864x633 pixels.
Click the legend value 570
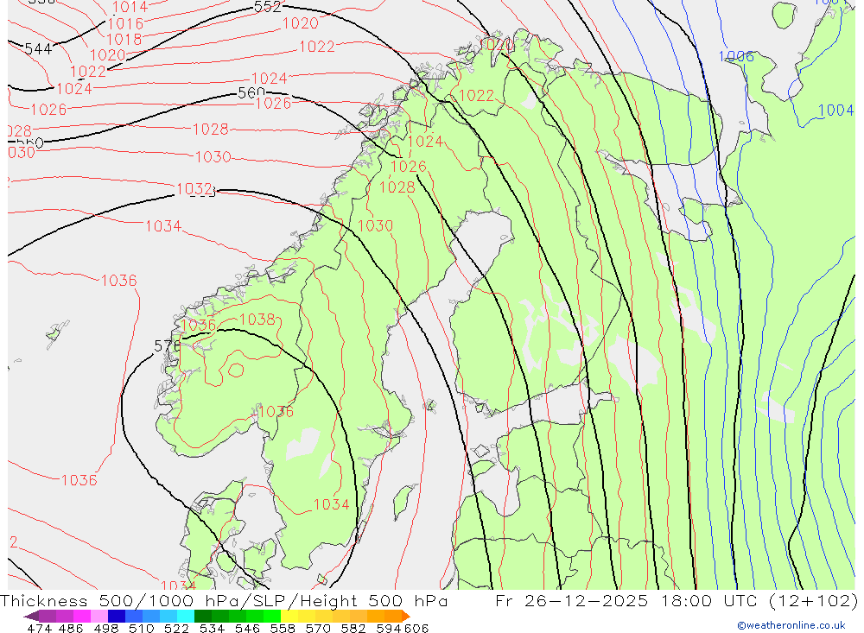click(x=318, y=628)
